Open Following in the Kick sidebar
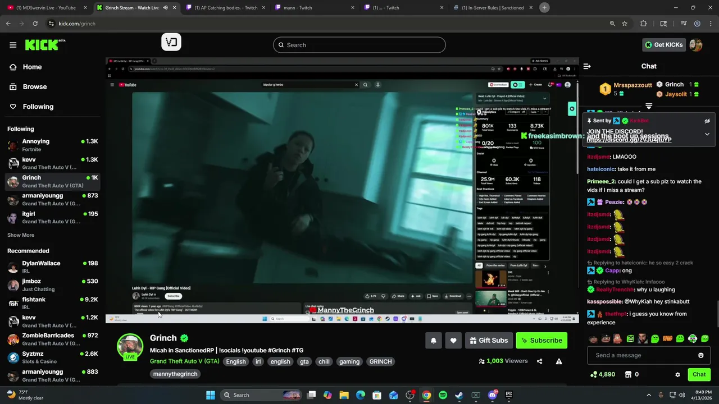The image size is (719, 404). pyautogui.click(x=31, y=107)
